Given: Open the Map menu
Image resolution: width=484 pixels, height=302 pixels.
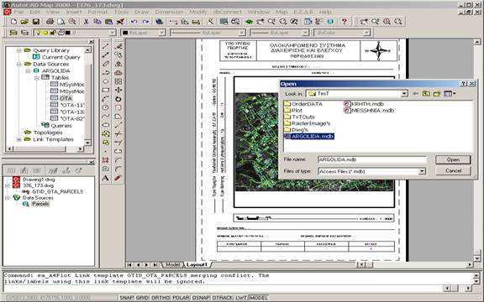Looking at the screenshot, I should point(281,12).
